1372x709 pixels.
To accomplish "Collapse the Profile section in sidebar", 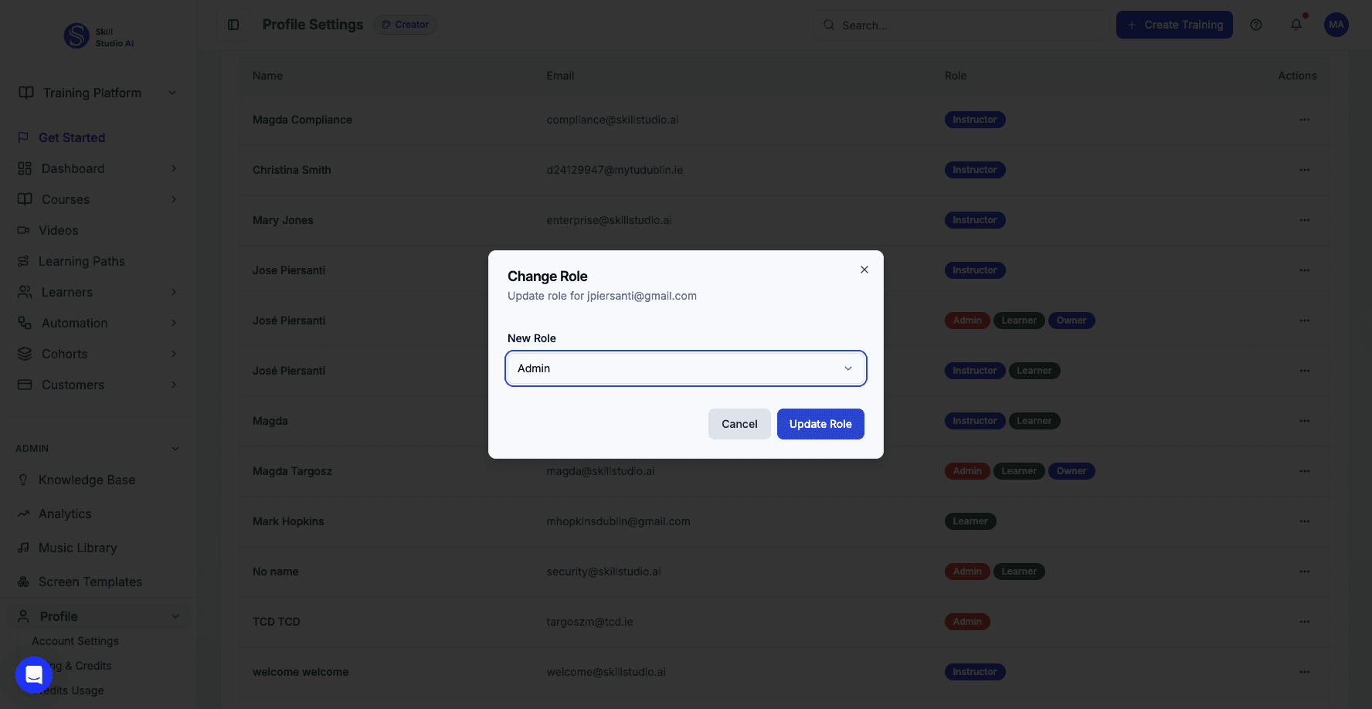I will 175,616.
